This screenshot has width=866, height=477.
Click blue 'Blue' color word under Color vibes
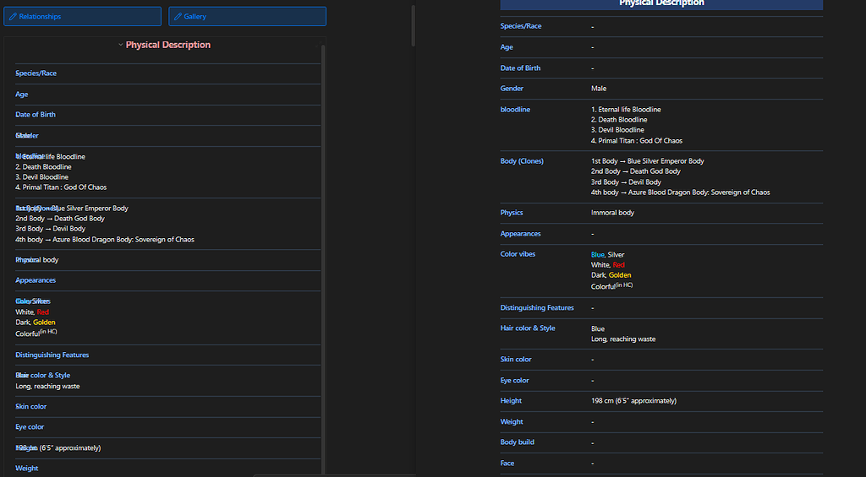click(x=598, y=255)
